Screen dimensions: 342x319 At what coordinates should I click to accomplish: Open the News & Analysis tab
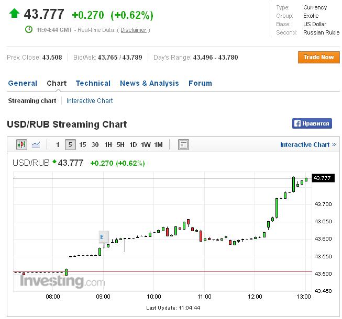pos(149,83)
